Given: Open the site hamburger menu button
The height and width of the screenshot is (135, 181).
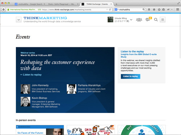Looking at the screenshot, I should [163, 19].
